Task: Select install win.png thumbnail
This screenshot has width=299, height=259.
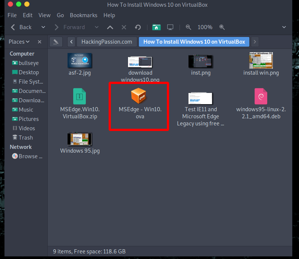Action: (x=261, y=60)
